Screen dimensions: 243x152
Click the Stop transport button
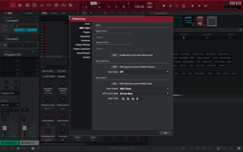193,6
